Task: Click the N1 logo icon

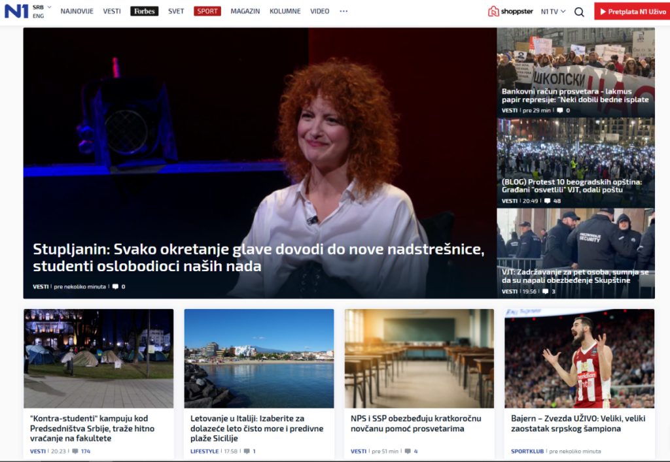Action: point(16,11)
